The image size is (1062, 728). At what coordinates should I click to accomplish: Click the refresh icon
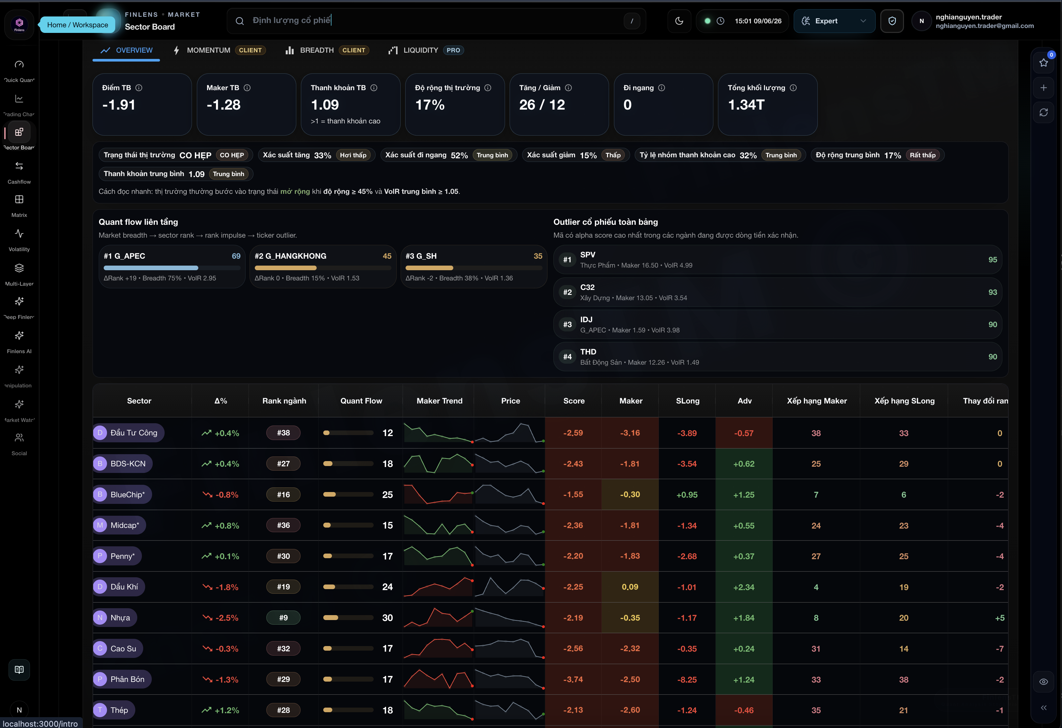(1043, 112)
